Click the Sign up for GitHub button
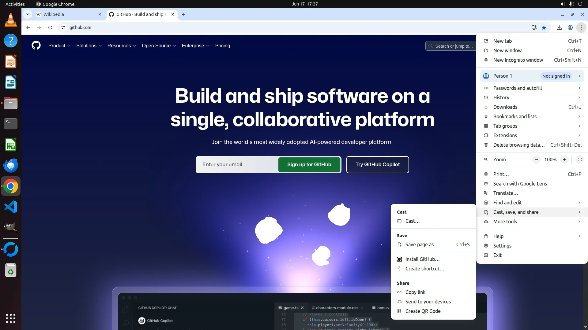588x330 pixels. [309, 164]
